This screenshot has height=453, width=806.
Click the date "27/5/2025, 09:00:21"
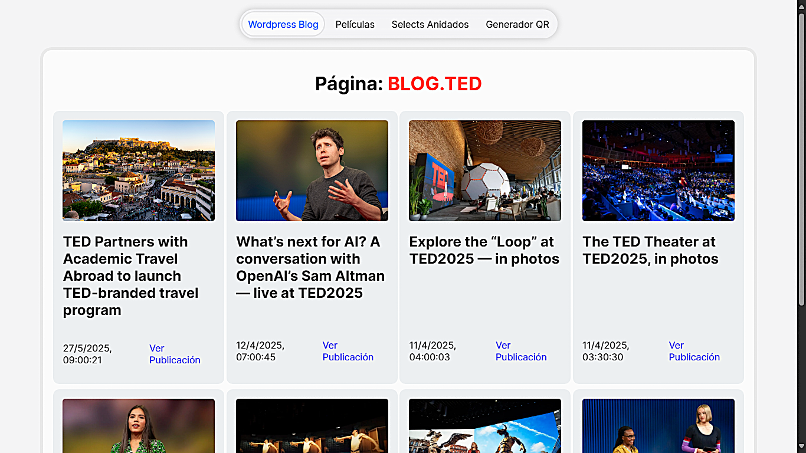coord(87,354)
